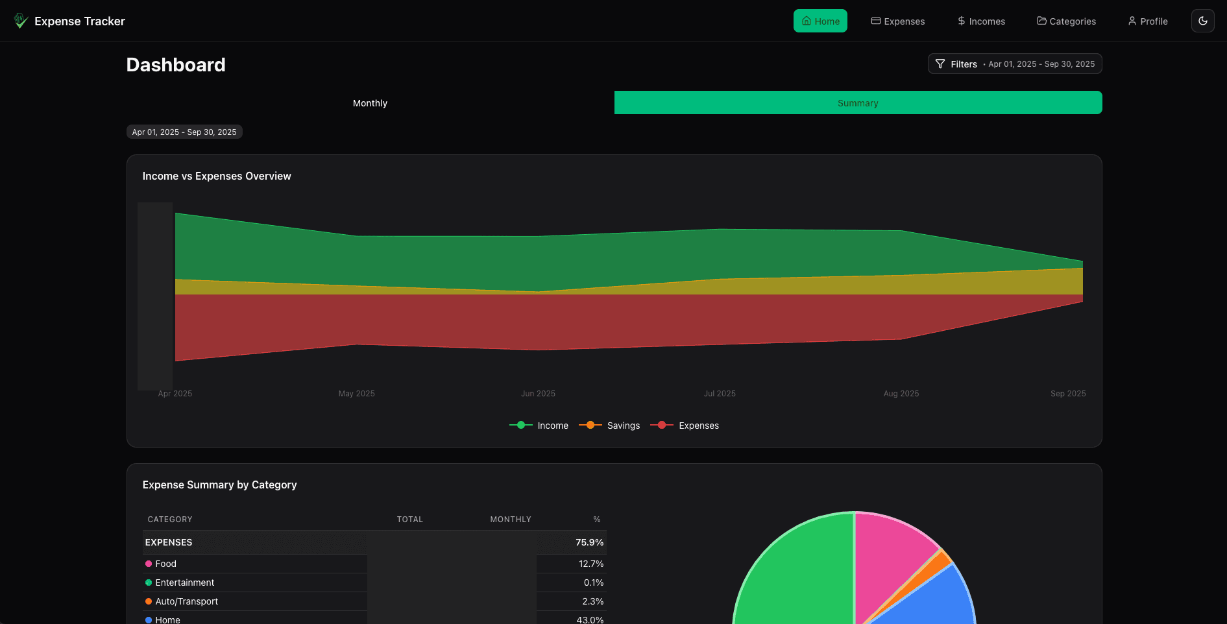The height and width of the screenshot is (624, 1227).
Task: Click the Expense Tracker title text
Action: [80, 21]
